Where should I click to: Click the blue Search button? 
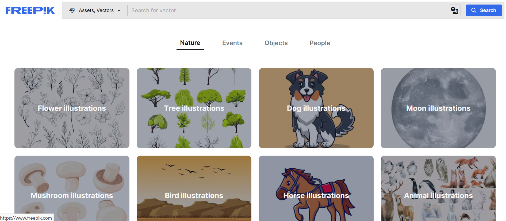(484, 10)
